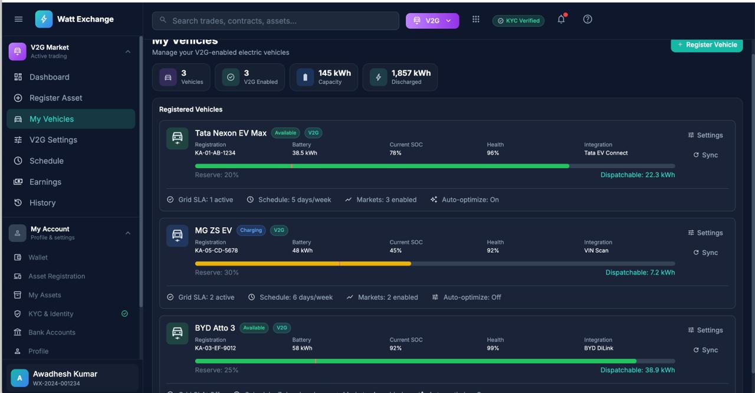
Task: Click Sync for MG ZS EV
Action: coord(705,253)
